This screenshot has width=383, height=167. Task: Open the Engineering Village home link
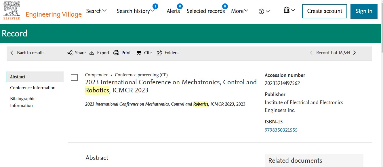click(54, 14)
